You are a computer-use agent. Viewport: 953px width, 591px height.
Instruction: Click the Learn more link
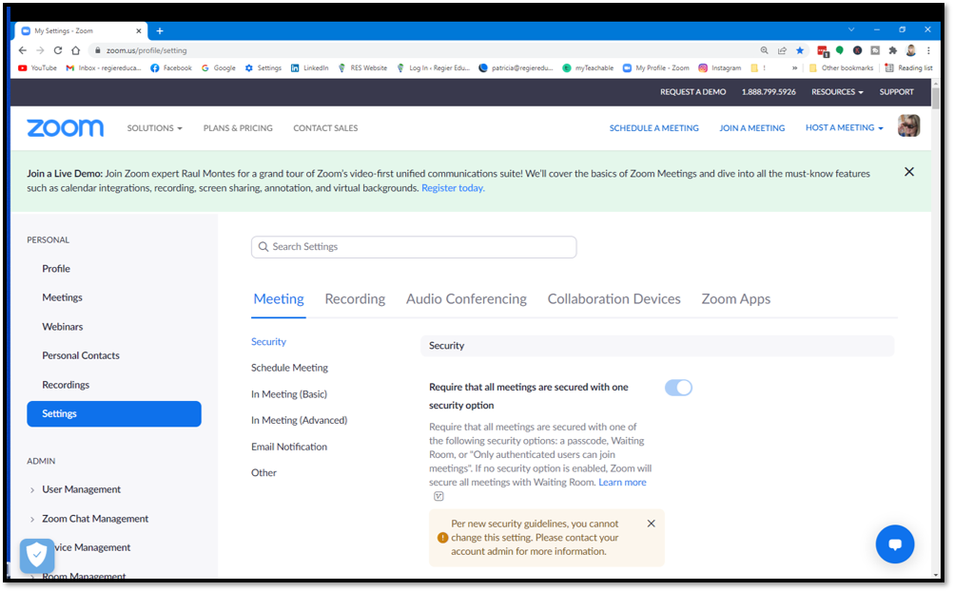[x=622, y=483]
